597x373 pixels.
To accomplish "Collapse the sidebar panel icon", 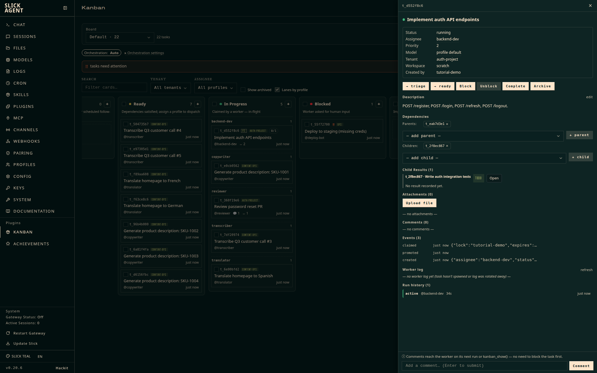I will click(x=65, y=8).
